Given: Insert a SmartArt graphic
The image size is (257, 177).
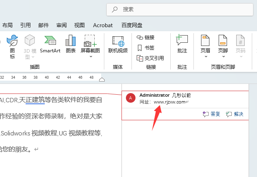Looking at the screenshot, I should pyautogui.click(x=50, y=44).
